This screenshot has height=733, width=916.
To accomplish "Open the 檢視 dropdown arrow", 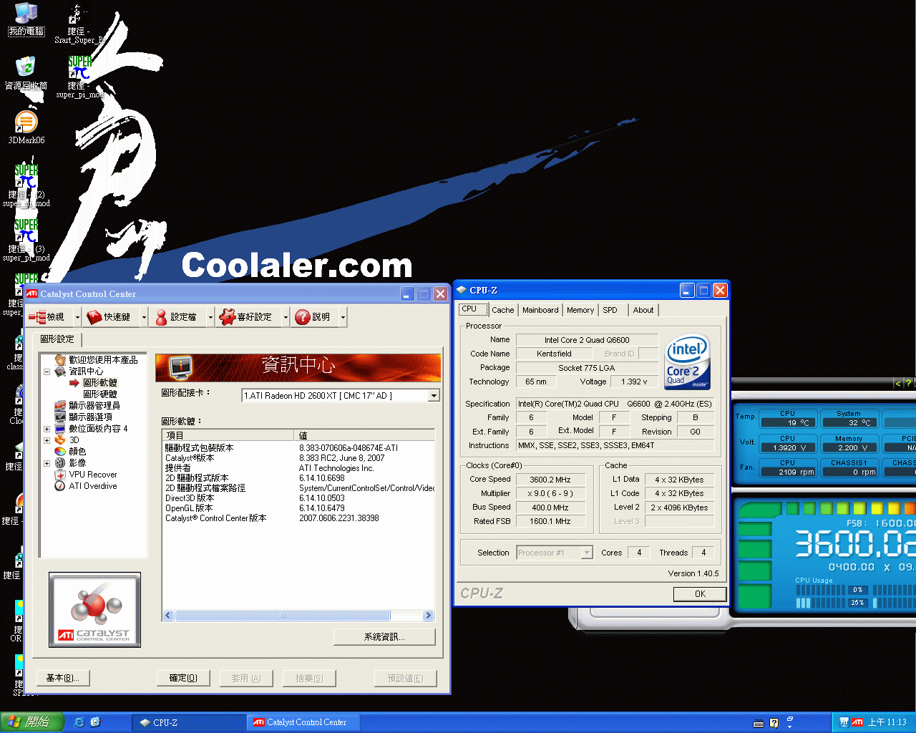I will pyautogui.click(x=77, y=316).
